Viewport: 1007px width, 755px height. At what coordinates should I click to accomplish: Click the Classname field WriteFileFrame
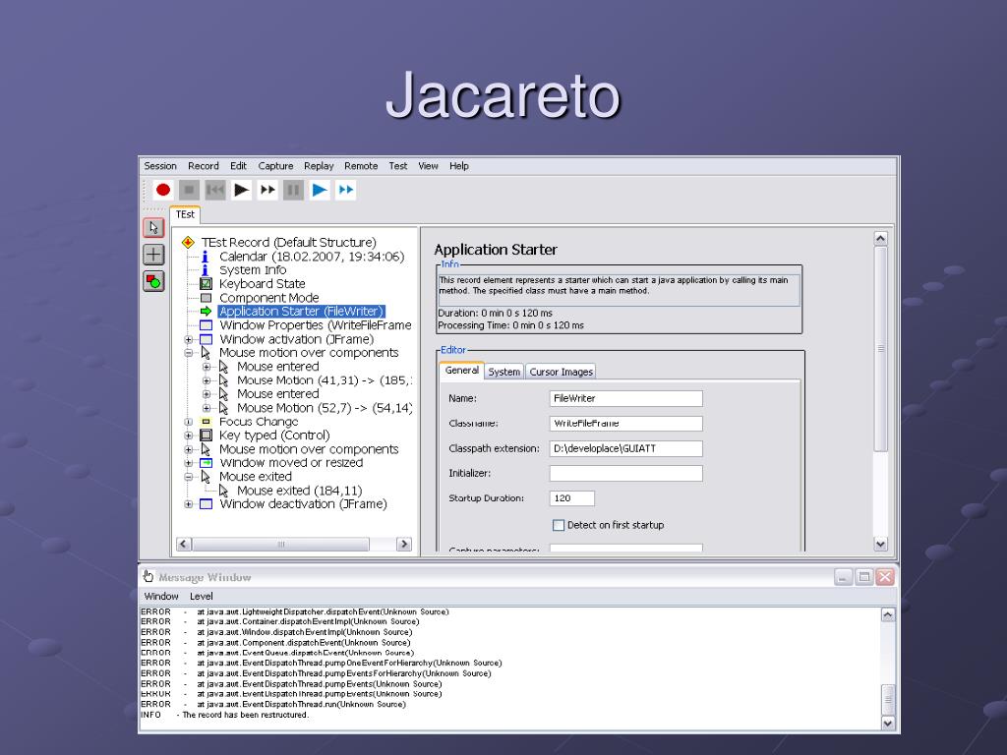[x=626, y=423]
